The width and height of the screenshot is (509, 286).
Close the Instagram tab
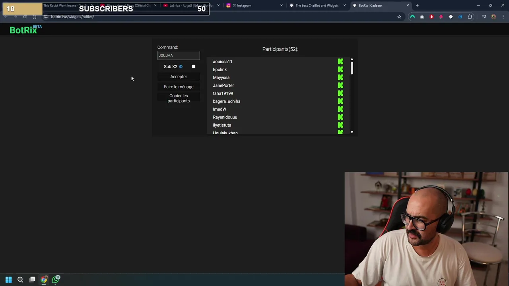coord(282,6)
